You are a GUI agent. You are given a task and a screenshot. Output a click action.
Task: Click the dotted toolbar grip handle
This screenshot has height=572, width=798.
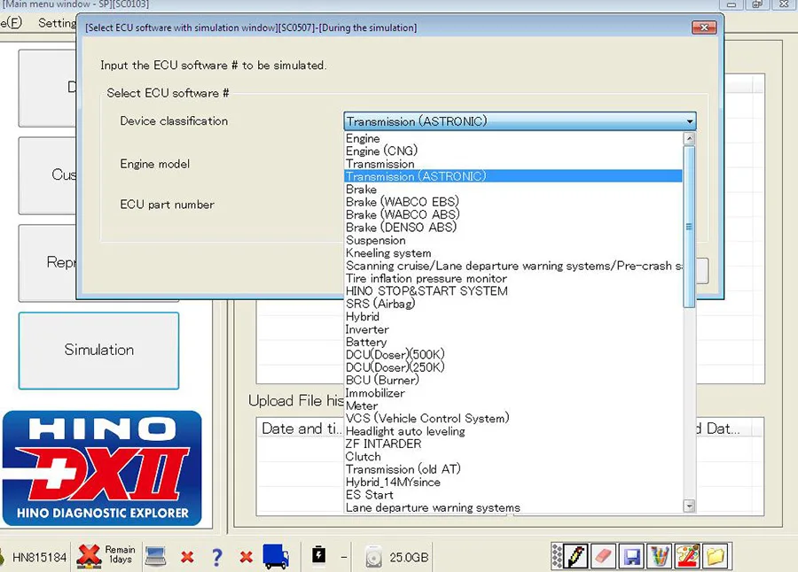[558, 556]
